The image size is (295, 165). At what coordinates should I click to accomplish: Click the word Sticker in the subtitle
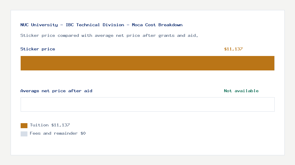tap(30, 36)
